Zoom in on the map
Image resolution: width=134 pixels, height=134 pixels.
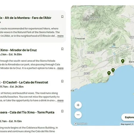point(78,105)
